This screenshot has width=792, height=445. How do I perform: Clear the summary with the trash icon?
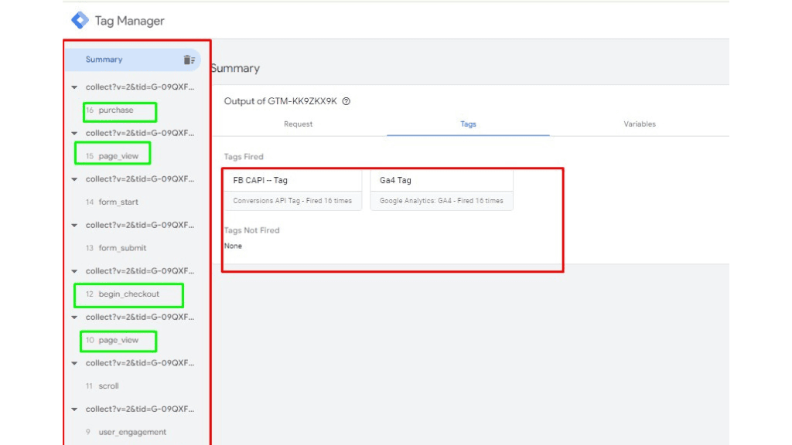tap(189, 59)
